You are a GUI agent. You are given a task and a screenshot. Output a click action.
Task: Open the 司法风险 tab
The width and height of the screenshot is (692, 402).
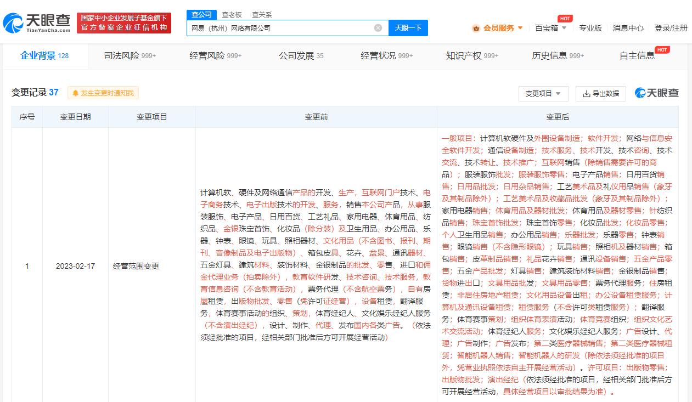pos(130,55)
